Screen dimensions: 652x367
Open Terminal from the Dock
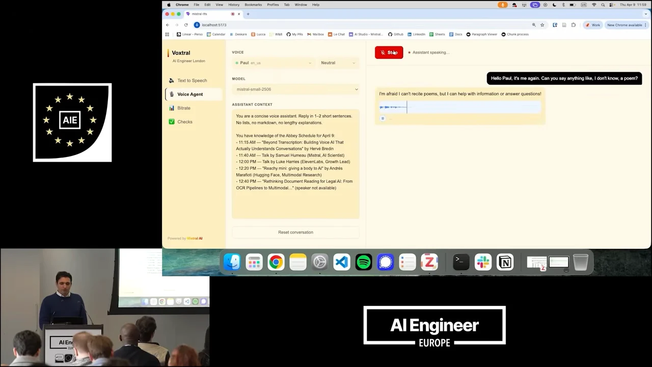(x=461, y=262)
